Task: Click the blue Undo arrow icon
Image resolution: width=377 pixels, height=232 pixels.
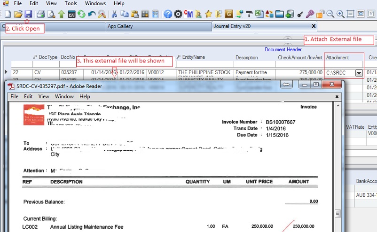Action: [92, 14]
